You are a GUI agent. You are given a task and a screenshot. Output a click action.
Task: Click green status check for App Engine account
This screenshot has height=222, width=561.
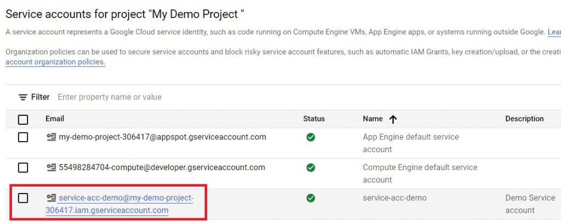point(311,137)
